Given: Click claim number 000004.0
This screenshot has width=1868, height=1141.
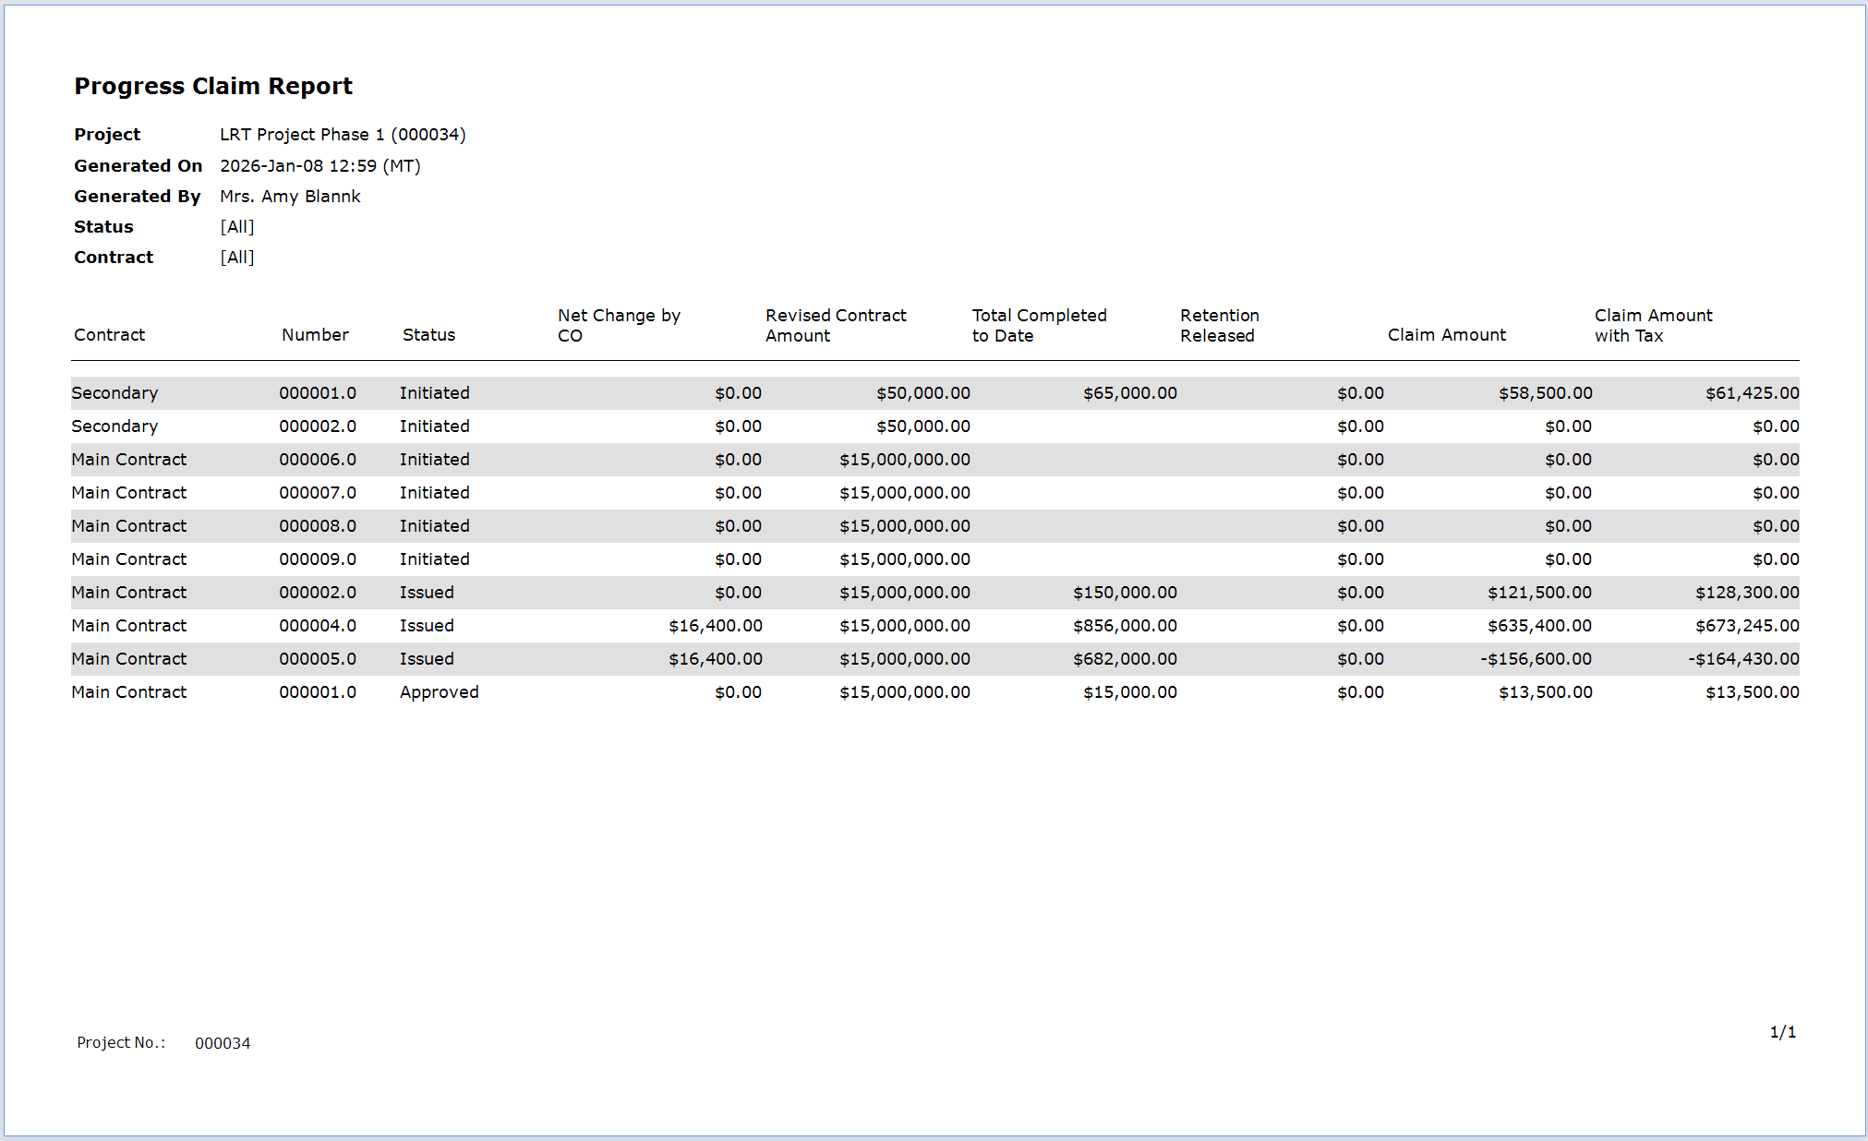Looking at the screenshot, I should pos(318,626).
